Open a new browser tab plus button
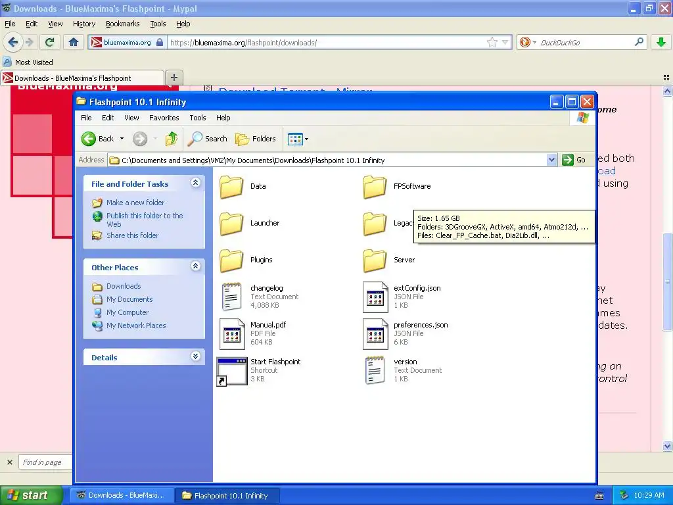The width and height of the screenshot is (673, 505). point(174,78)
